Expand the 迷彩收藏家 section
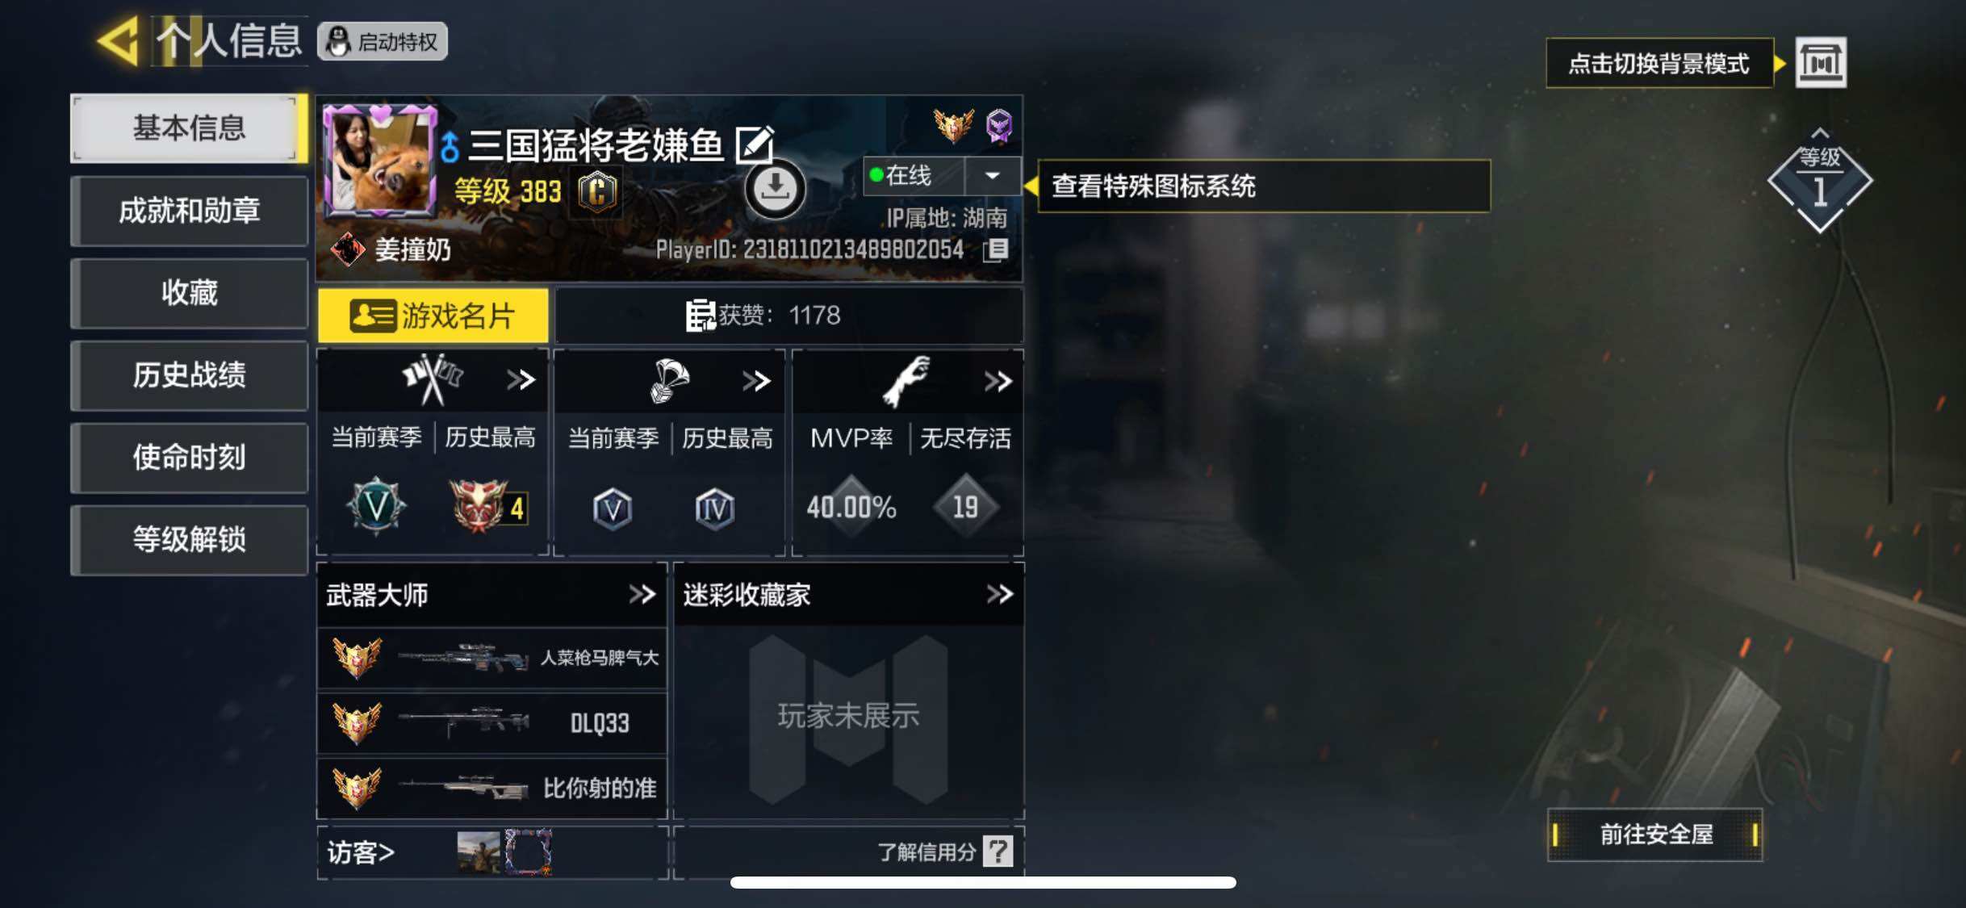This screenshot has width=1966, height=908. (999, 595)
